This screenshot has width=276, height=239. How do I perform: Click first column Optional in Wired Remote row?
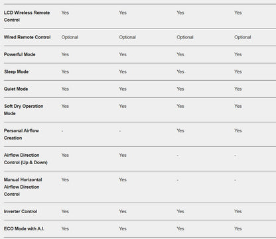click(70, 37)
